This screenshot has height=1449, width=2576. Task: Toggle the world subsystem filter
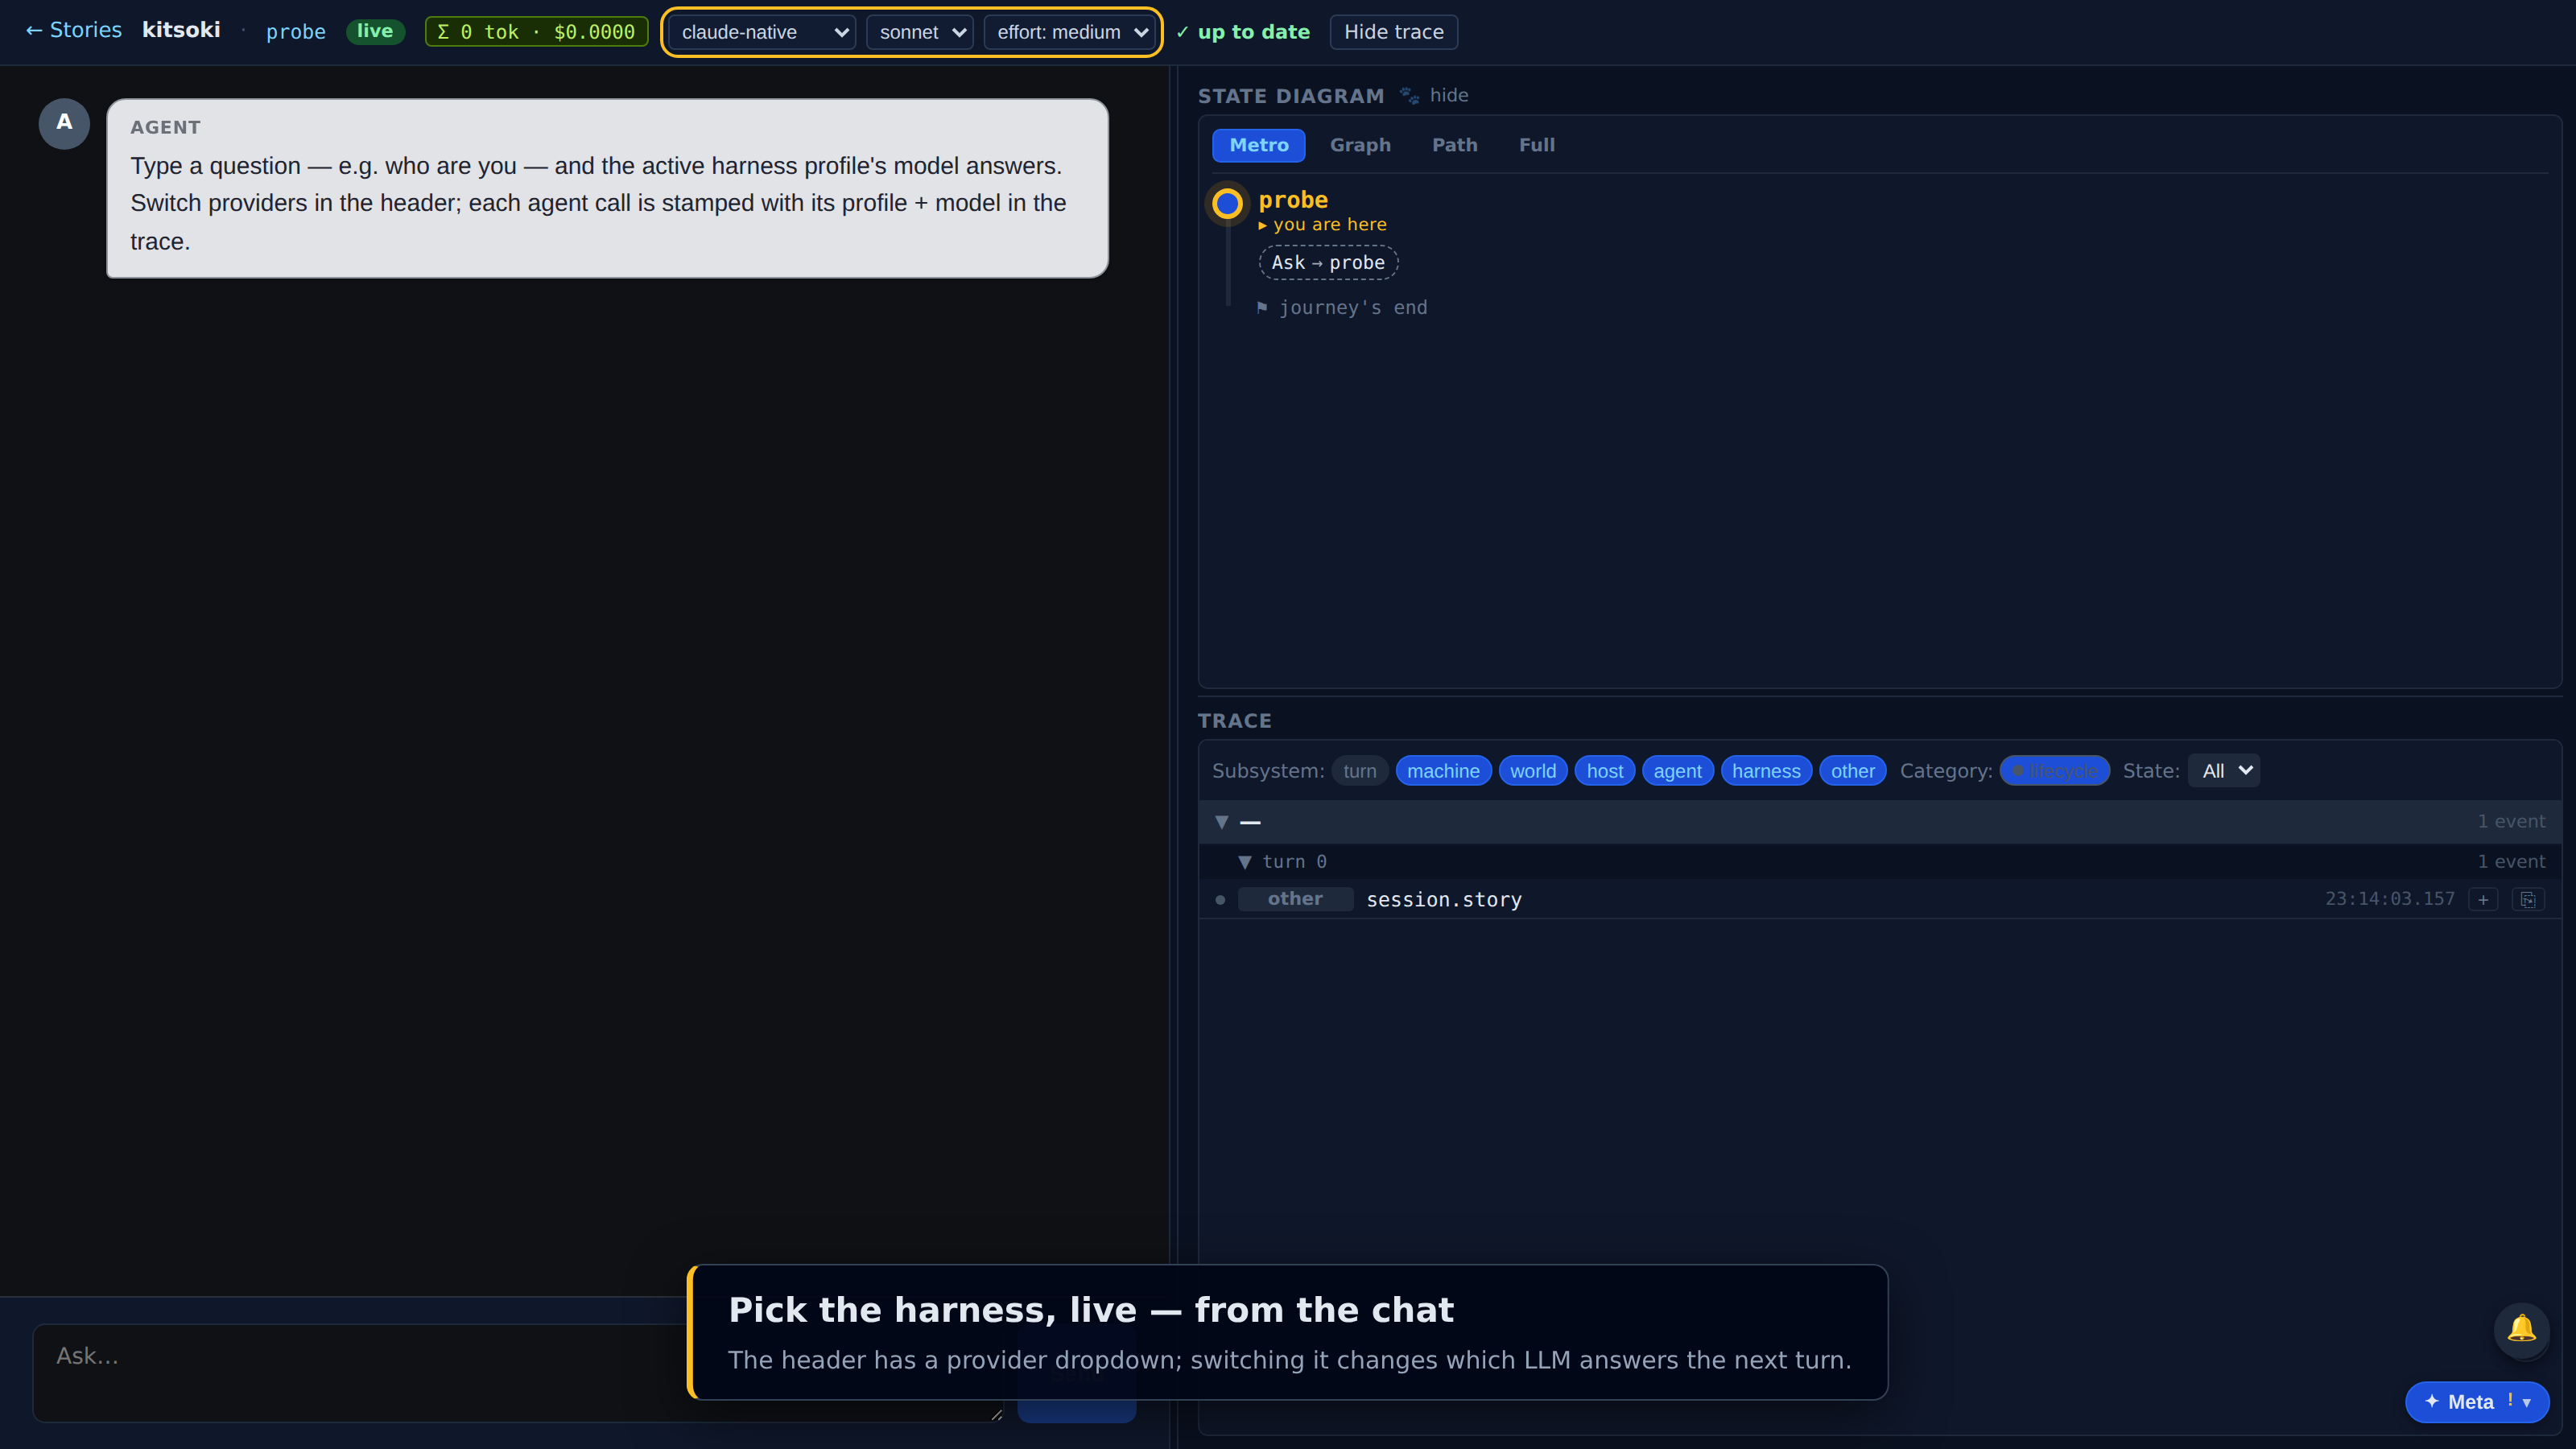pos(1533,771)
